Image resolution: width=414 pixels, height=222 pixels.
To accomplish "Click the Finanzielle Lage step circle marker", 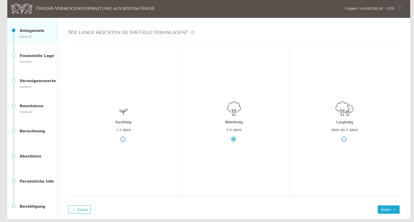I will 14,55.
